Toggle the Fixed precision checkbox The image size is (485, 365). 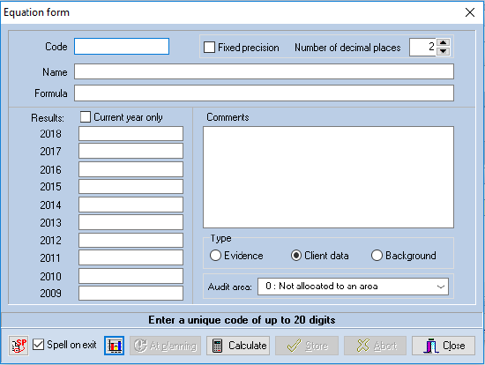pyautogui.click(x=209, y=48)
